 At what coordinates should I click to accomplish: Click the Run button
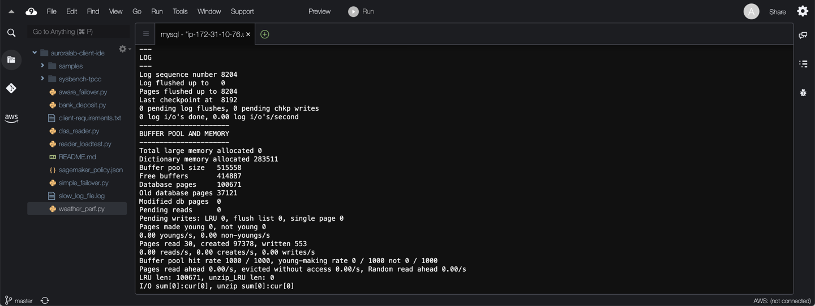(361, 11)
